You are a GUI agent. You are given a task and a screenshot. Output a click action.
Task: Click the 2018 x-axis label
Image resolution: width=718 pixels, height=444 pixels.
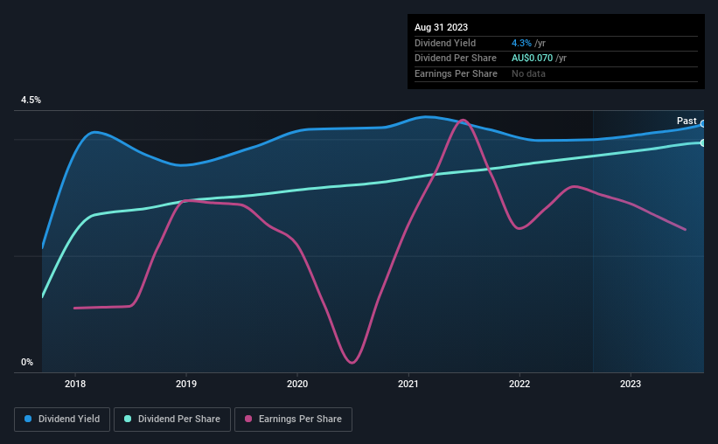(75, 384)
